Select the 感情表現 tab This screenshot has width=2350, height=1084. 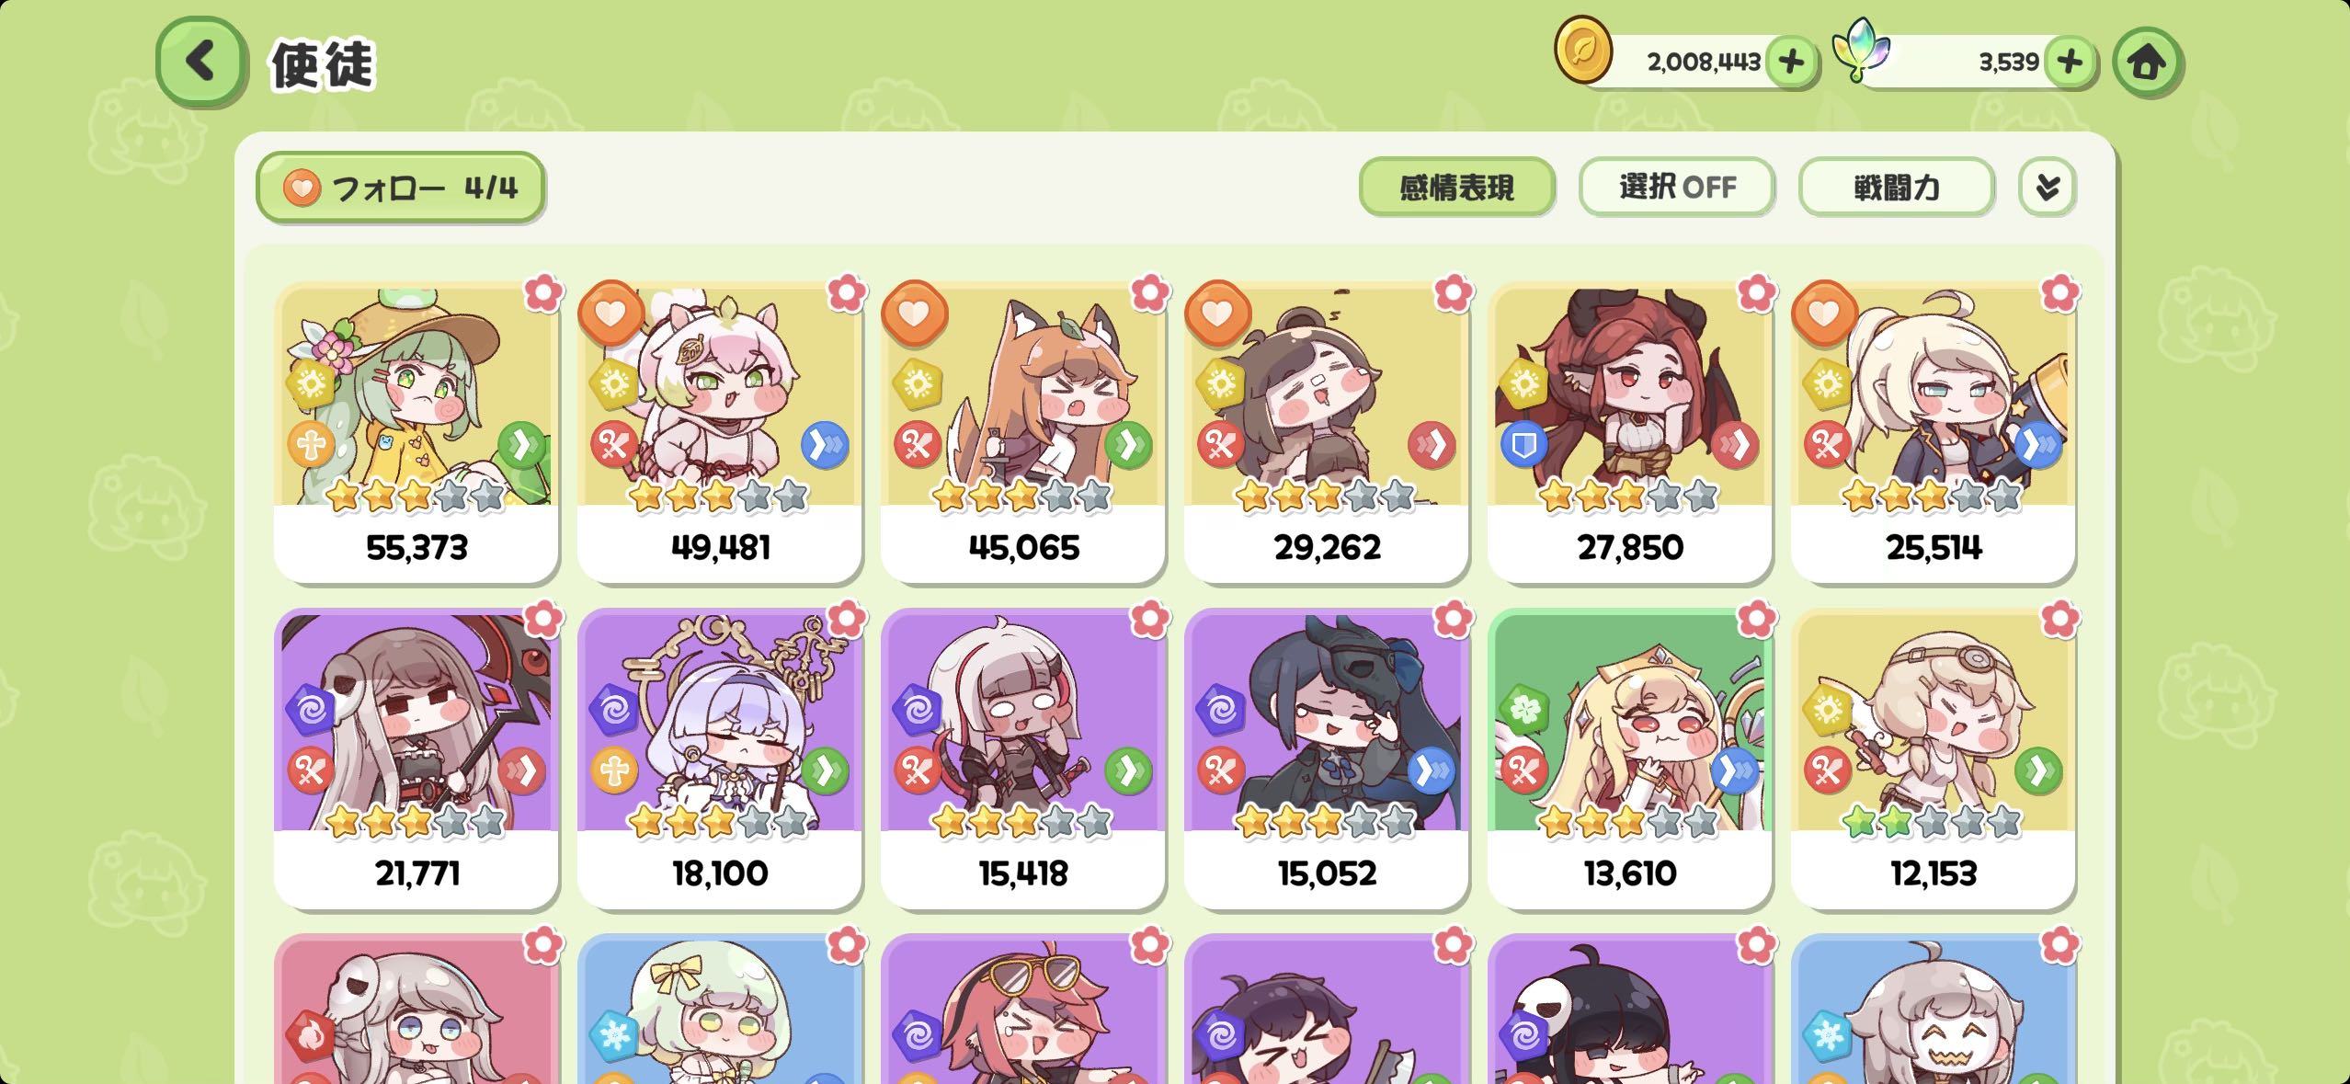pyautogui.click(x=1456, y=188)
